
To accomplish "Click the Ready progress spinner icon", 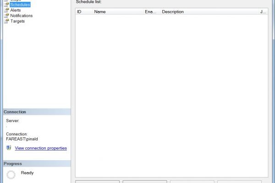I will click(11, 174).
